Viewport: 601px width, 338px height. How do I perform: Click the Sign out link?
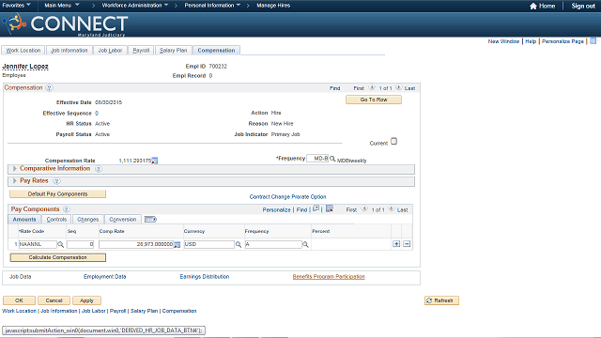pos(583,6)
